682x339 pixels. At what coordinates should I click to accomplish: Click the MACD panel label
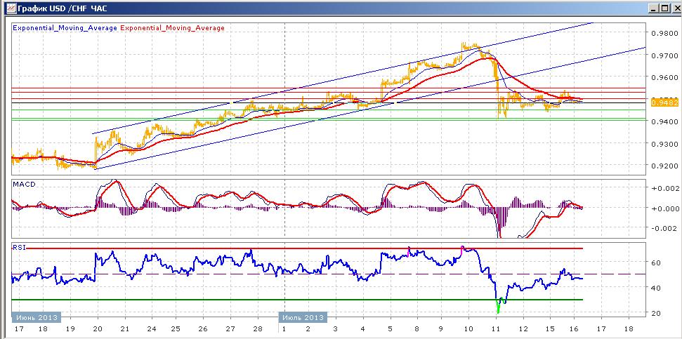click(x=24, y=185)
